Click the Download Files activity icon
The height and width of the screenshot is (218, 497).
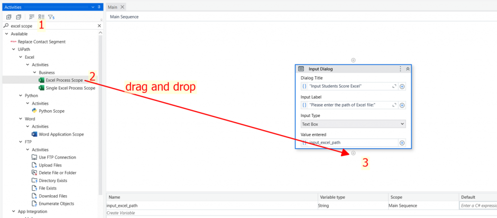34,196
